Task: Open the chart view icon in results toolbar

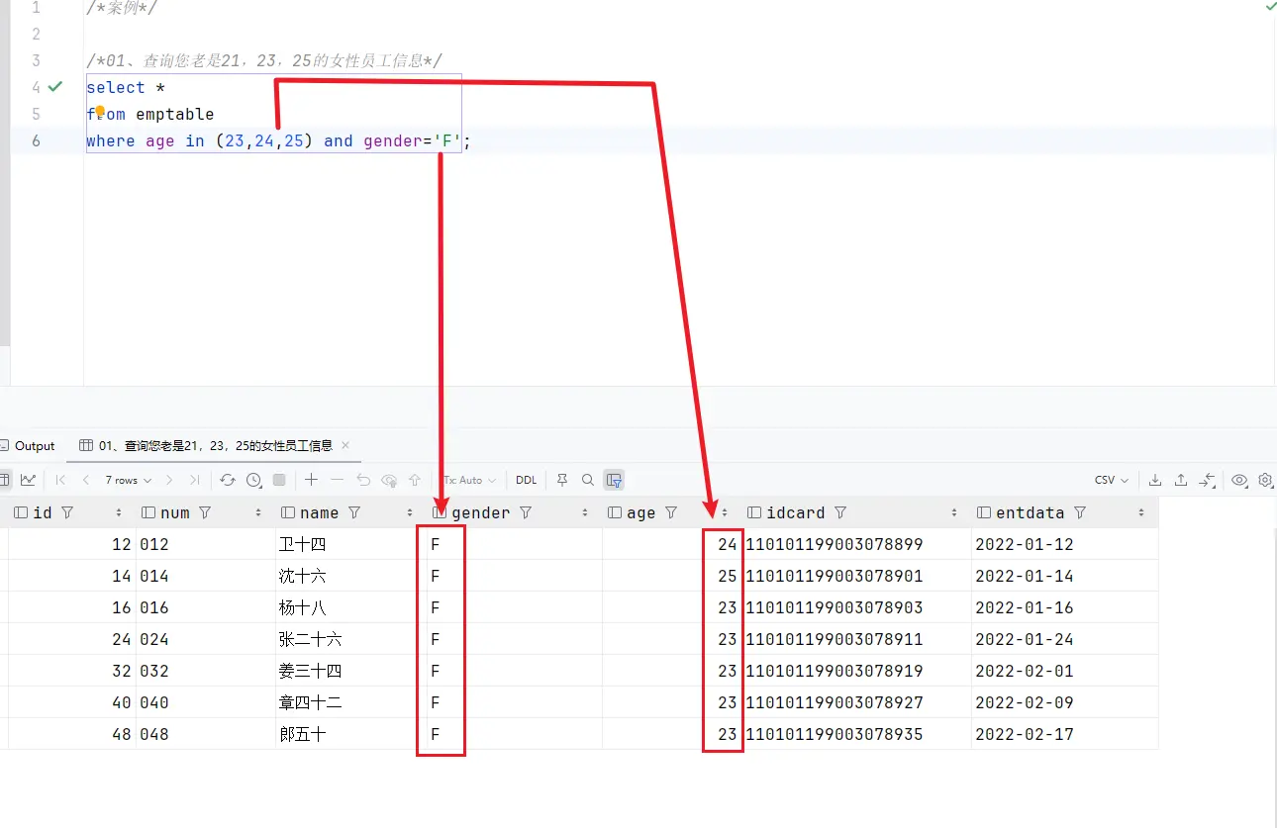Action: click(x=28, y=480)
